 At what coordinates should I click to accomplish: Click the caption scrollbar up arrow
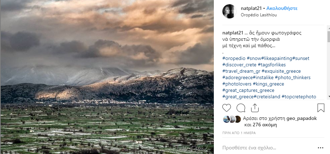tap(329, 27)
